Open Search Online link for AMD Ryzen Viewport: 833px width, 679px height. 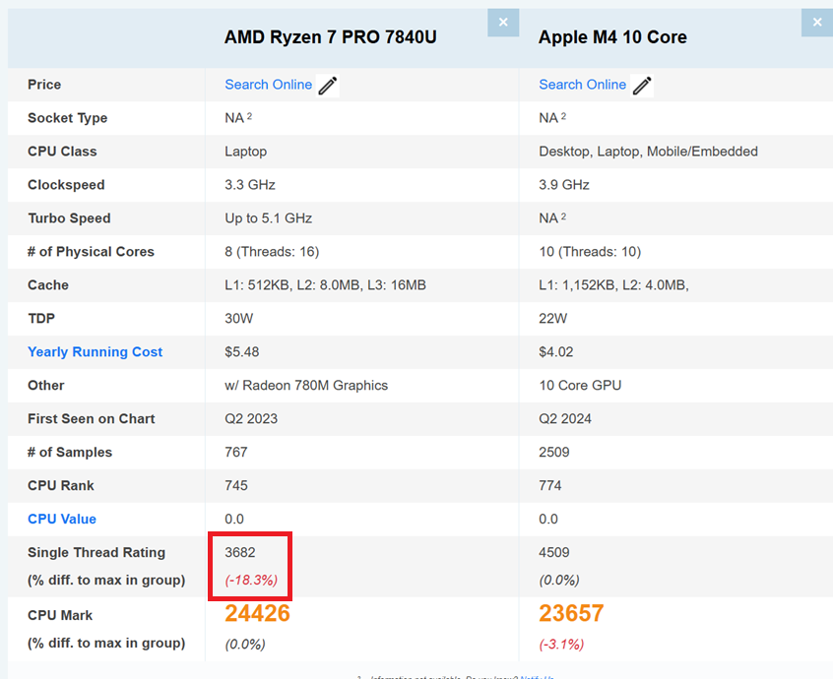(268, 85)
